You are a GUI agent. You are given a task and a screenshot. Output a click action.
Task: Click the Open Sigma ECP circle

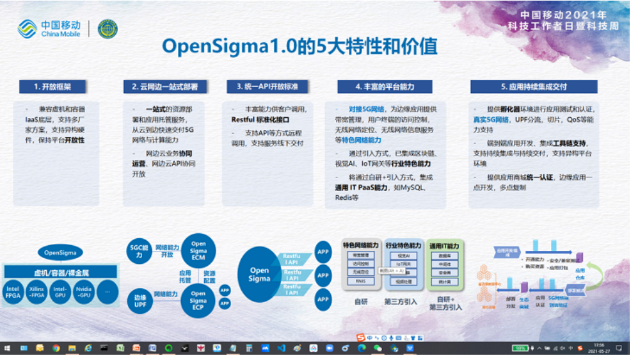point(198,300)
